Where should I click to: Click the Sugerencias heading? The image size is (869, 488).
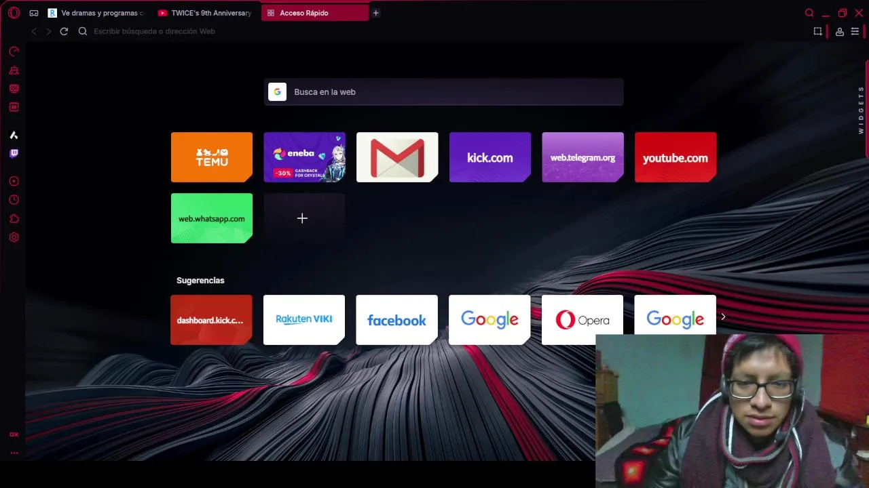pyautogui.click(x=200, y=281)
